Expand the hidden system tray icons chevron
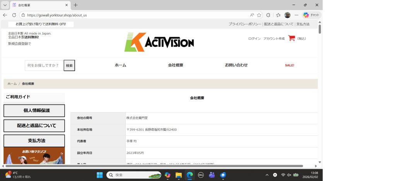Screen dimensions: 396x181 coord(266,175)
